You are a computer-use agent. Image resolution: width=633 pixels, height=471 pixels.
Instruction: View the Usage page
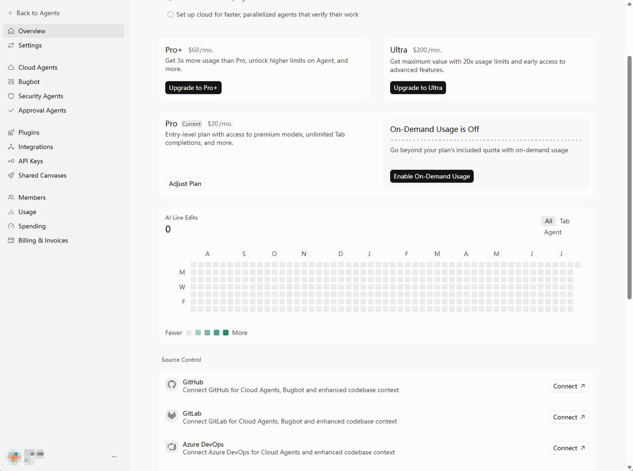pos(63,212)
